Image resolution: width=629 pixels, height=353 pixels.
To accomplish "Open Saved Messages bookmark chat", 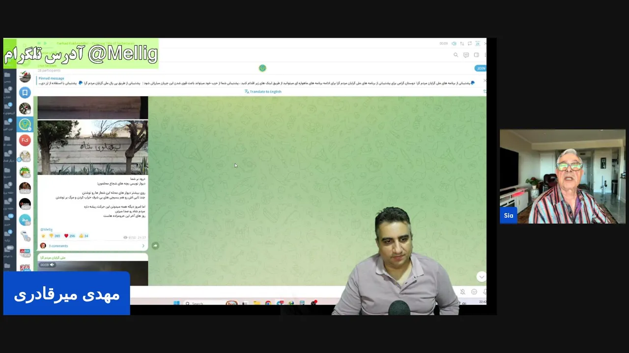I will (x=25, y=93).
